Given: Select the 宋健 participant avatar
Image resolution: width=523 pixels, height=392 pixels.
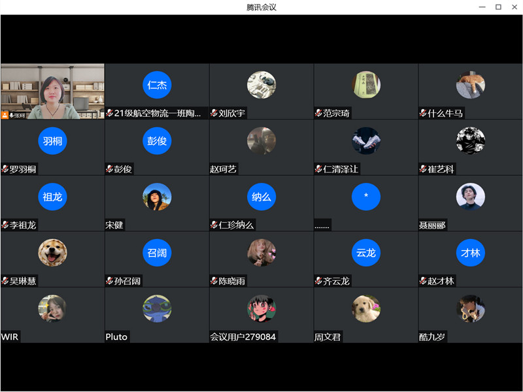Looking at the screenshot, I should click(157, 197).
